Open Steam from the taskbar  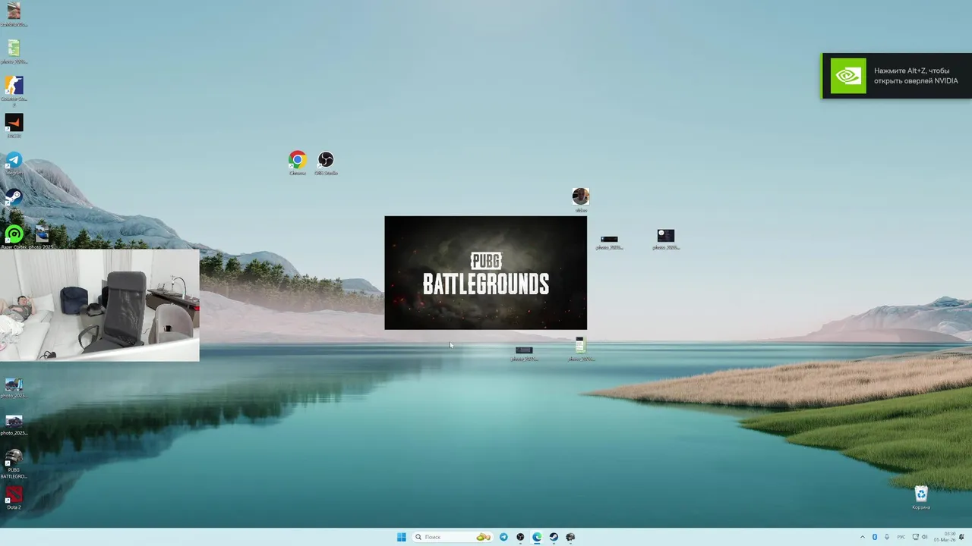(554, 537)
